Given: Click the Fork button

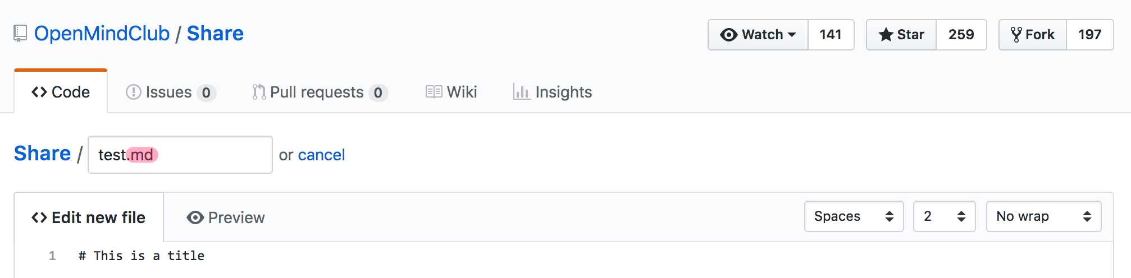Looking at the screenshot, I should pyautogui.click(x=1033, y=35).
